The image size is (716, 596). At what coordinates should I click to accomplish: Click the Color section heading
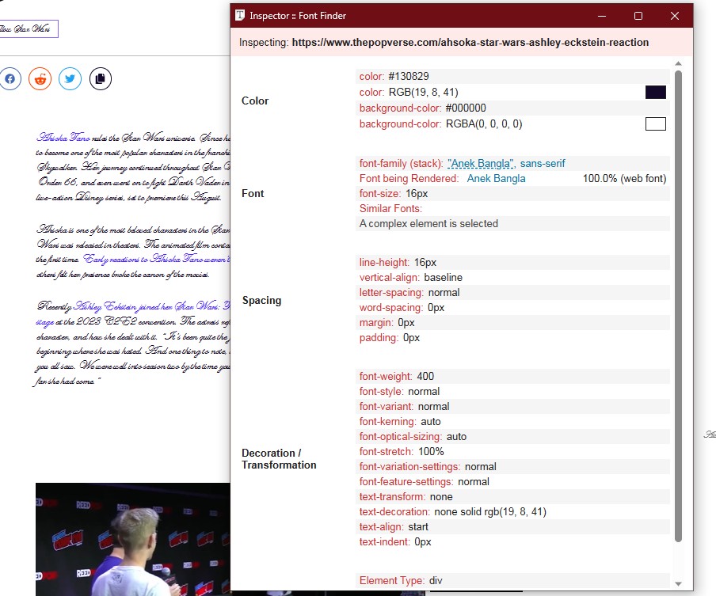(255, 101)
